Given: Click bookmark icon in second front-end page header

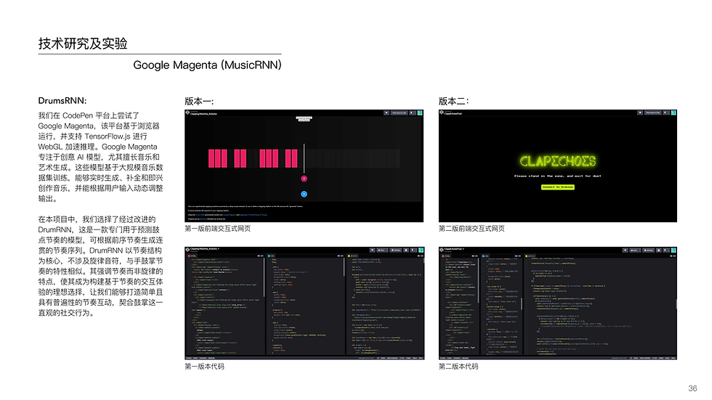Looking at the screenshot, I should 666,113.
